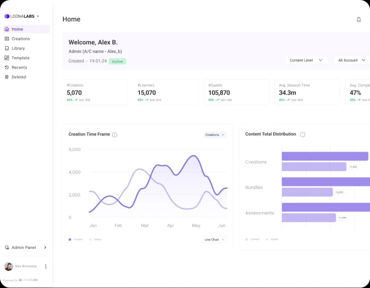
Task: Click the Alex Bompano profile avatar
Action: (9, 266)
